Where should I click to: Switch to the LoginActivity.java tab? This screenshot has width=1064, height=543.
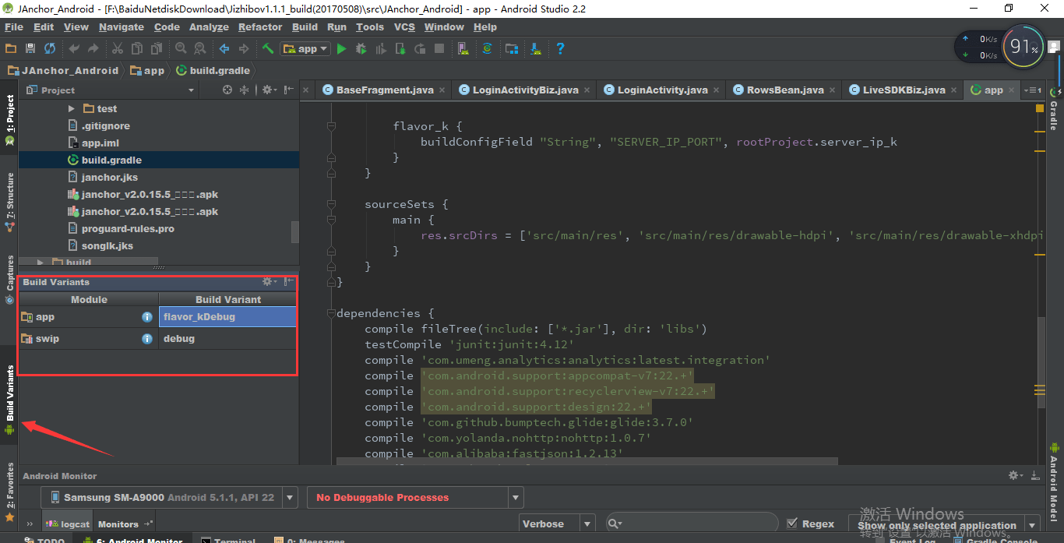(661, 90)
